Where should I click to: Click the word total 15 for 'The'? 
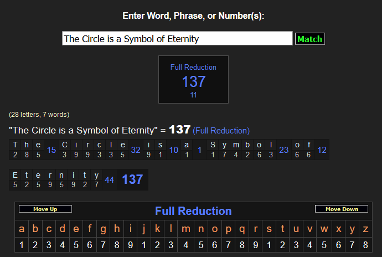coord(51,150)
